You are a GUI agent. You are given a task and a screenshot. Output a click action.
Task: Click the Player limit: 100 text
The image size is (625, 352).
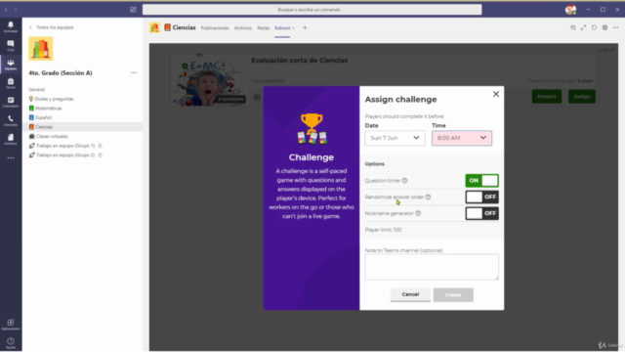[x=383, y=230]
